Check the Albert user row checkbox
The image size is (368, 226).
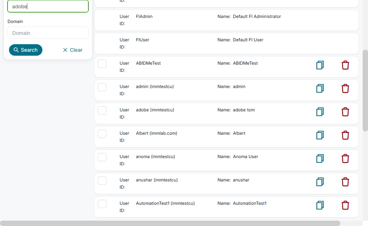102,134
